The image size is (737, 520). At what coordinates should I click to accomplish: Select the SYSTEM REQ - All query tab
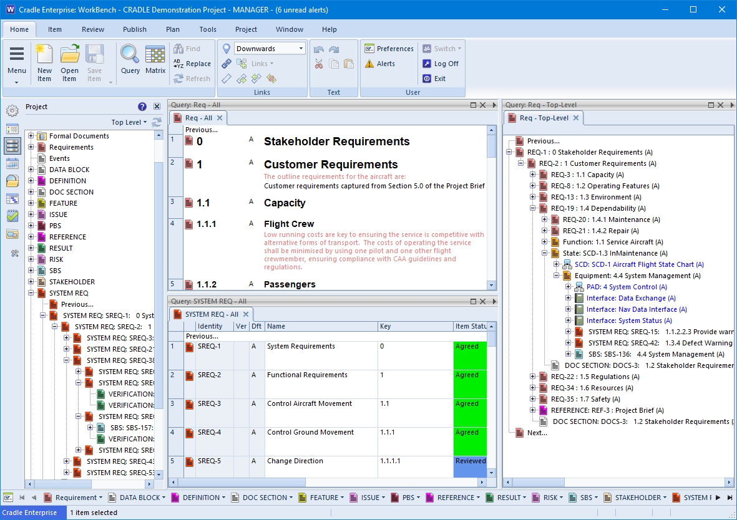point(211,314)
